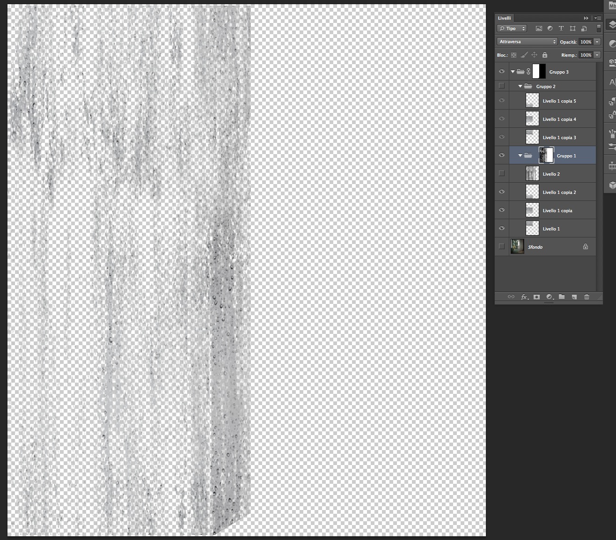The image size is (616, 540).
Task: Add a layer mask from the panel's bottom bar
Action: coord(537,297)
